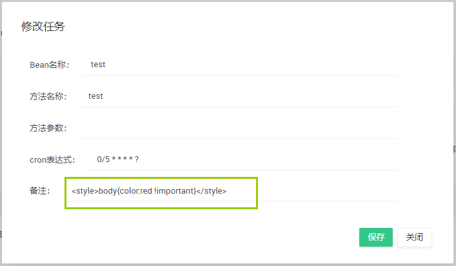Viewport: 456px width, 266px height.
Task: Click empty dialog area left of 保存
Action: 193,237
